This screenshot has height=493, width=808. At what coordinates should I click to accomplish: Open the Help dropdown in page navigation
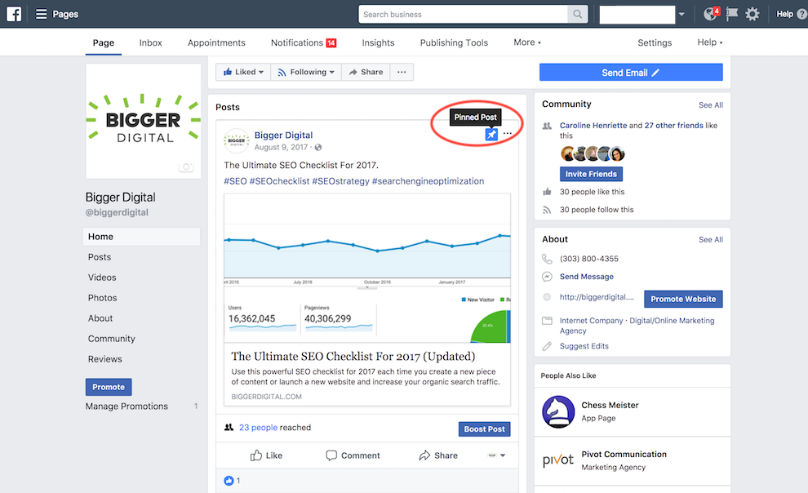point(709,42)
